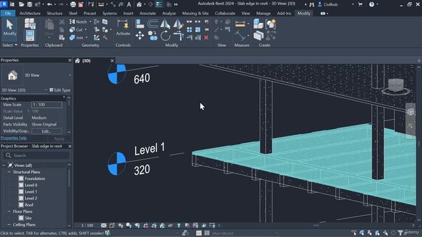Collapse the Views (all) tree node
This screenshot has height=237, width=422.
pyautogui.click(x=4, y=165)
